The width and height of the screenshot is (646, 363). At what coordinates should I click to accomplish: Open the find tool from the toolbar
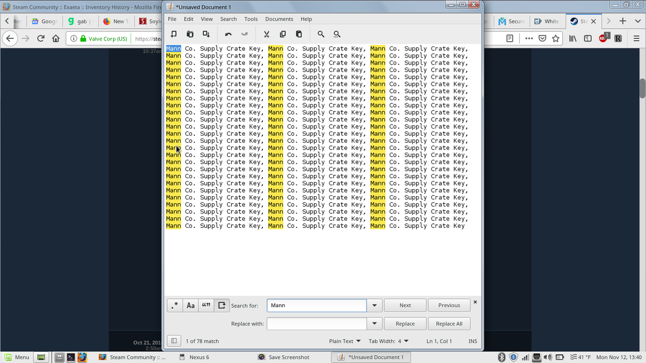point(321,34)
